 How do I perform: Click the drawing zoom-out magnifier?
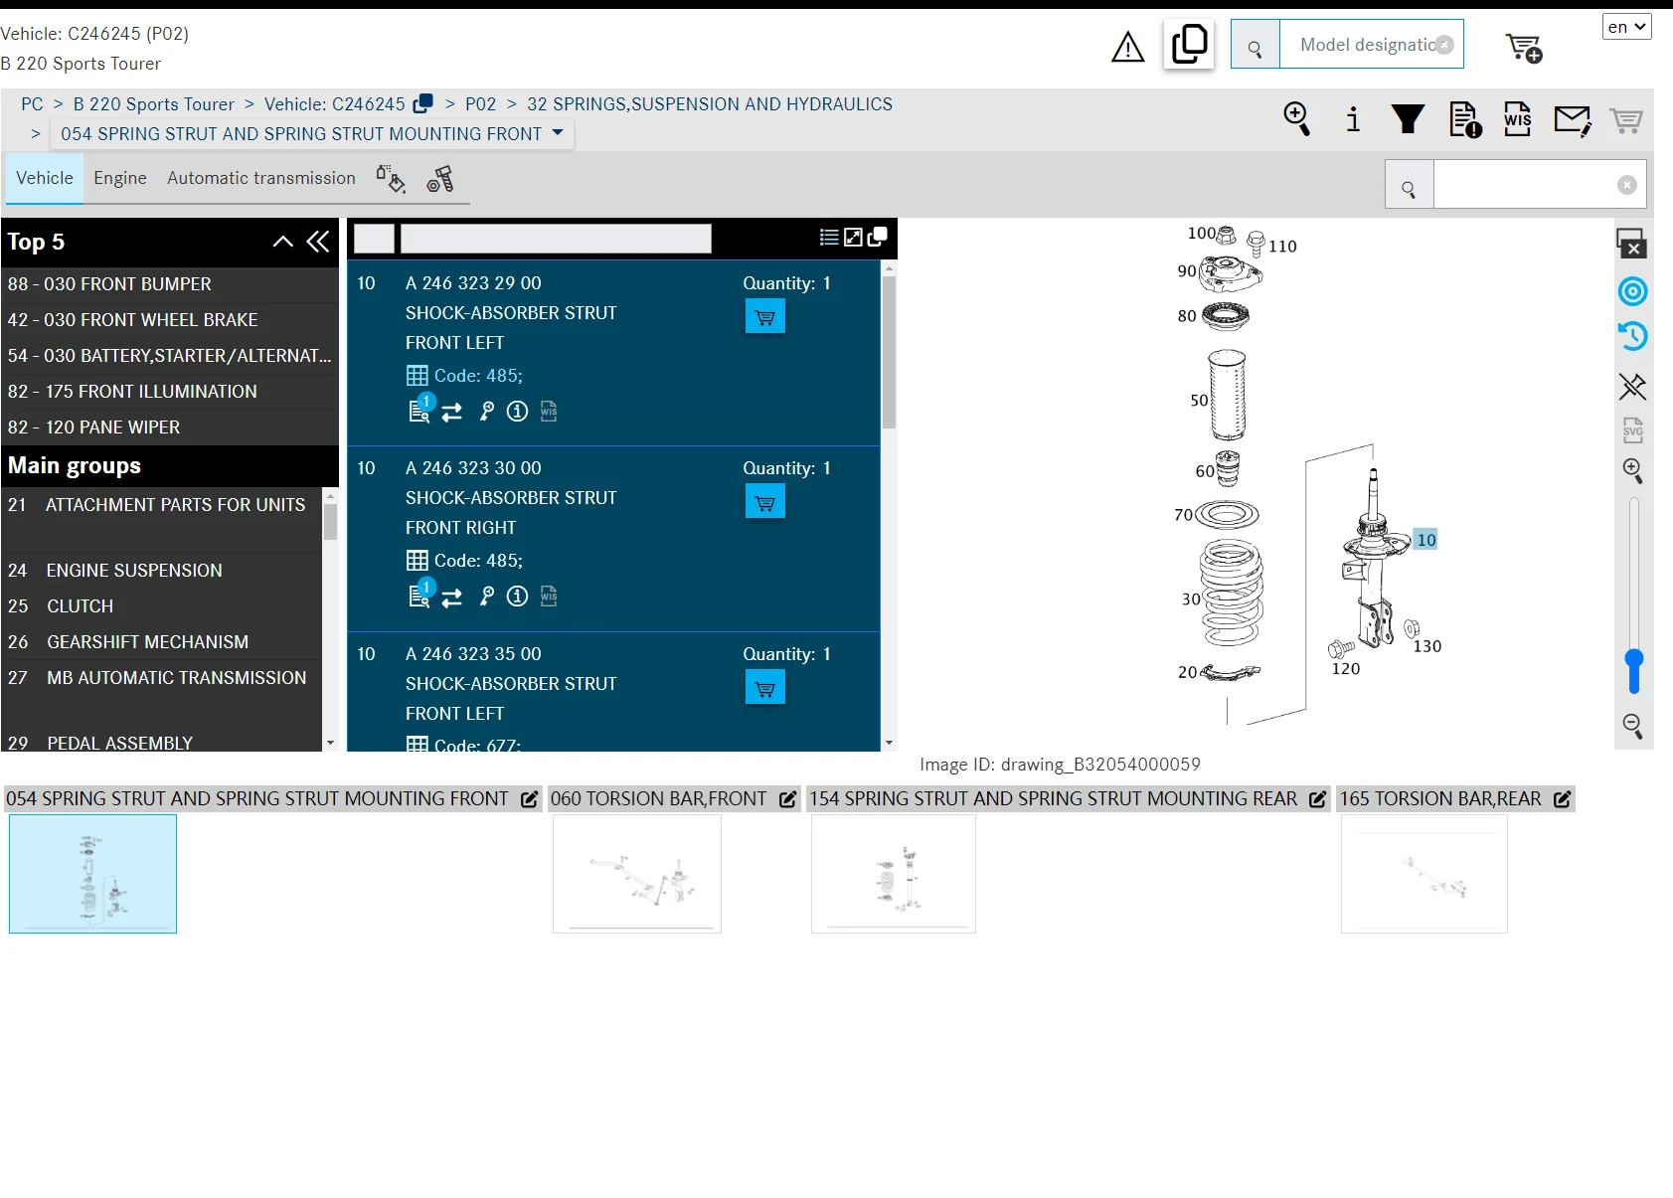1632,726
